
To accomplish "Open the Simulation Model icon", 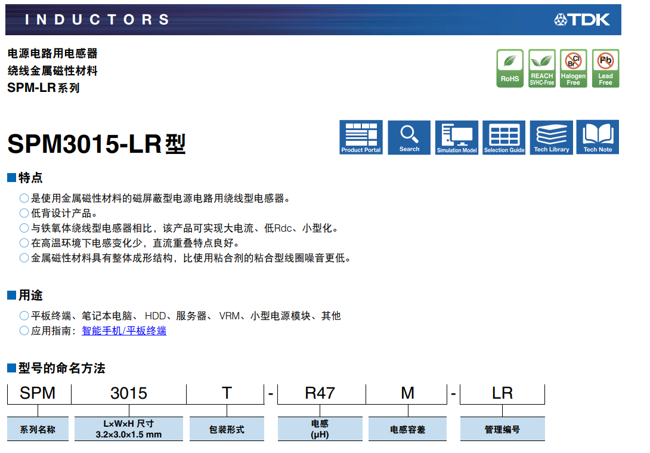I will pyautogui.click(x=457, y=137).
